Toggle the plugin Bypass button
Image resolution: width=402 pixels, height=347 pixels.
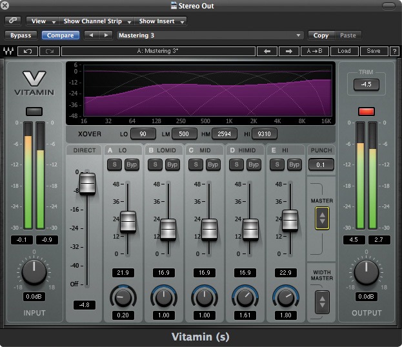[x=21, y=35]
